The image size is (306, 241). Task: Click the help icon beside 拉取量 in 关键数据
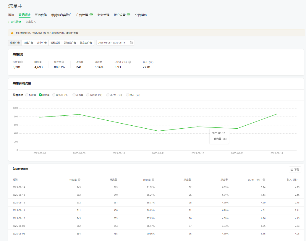pyautogui.click(x=22, y=62)
